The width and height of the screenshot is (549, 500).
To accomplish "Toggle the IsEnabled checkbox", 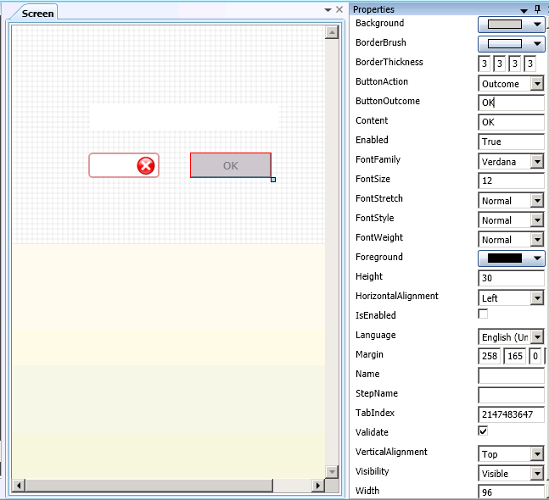I will pyautogui.click(x=484, y=314).
